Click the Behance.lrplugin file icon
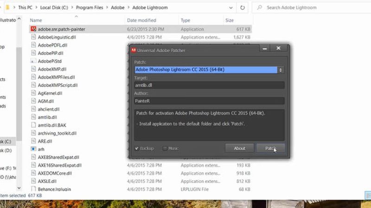 pos(33,189)
